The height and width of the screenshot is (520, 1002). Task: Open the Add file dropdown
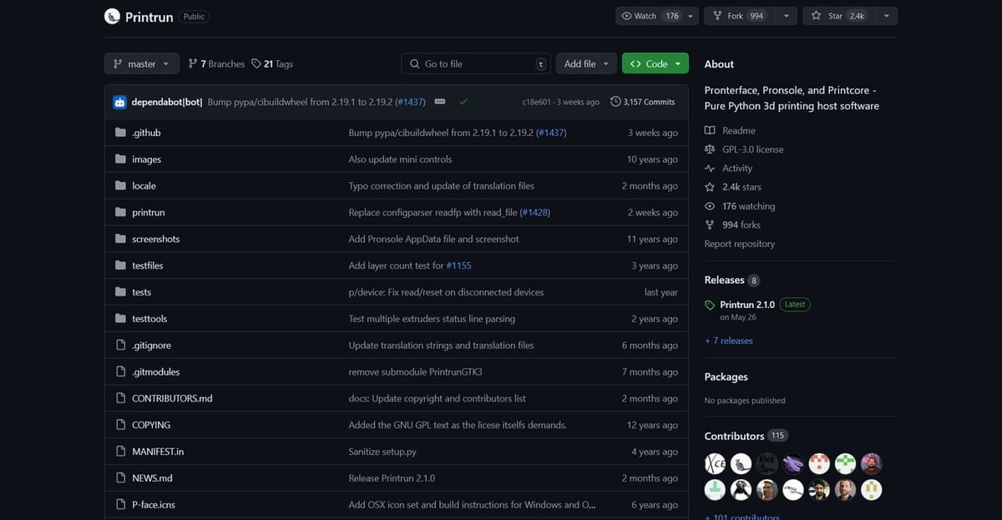(x=586, y=63)
